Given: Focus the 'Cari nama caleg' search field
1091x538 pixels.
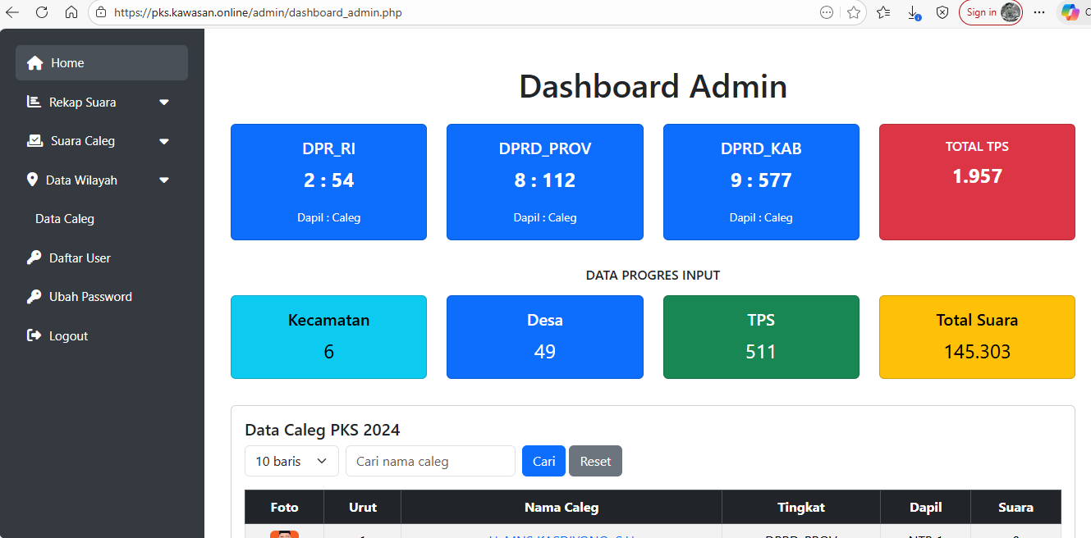Looking at the screenshot, I should point(430,461).
